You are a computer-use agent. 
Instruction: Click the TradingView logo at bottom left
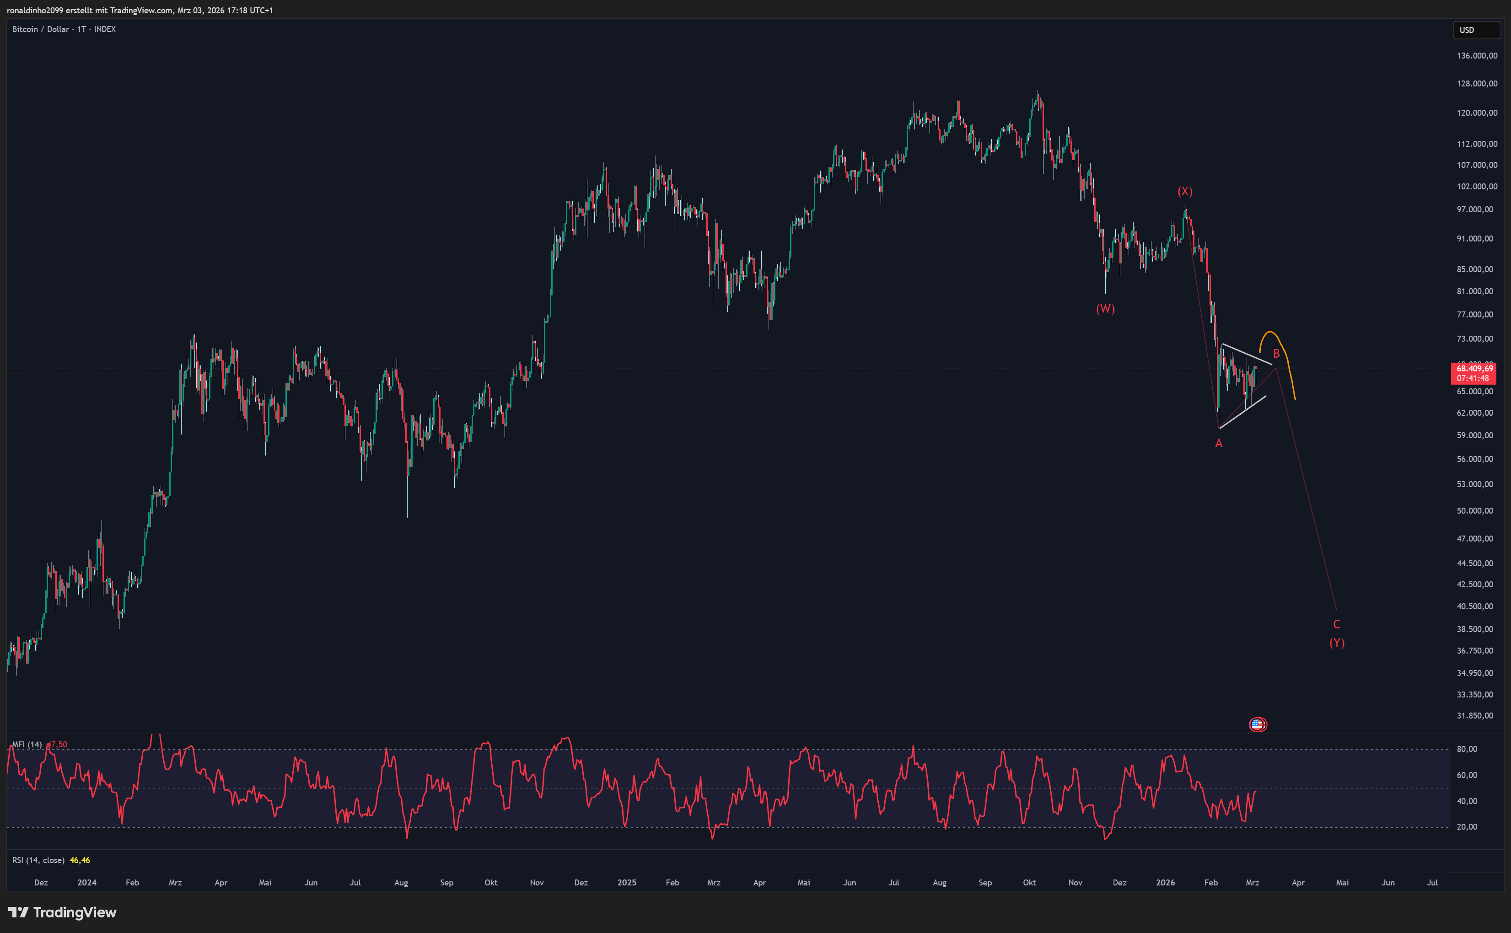click(x=62, y=912)
